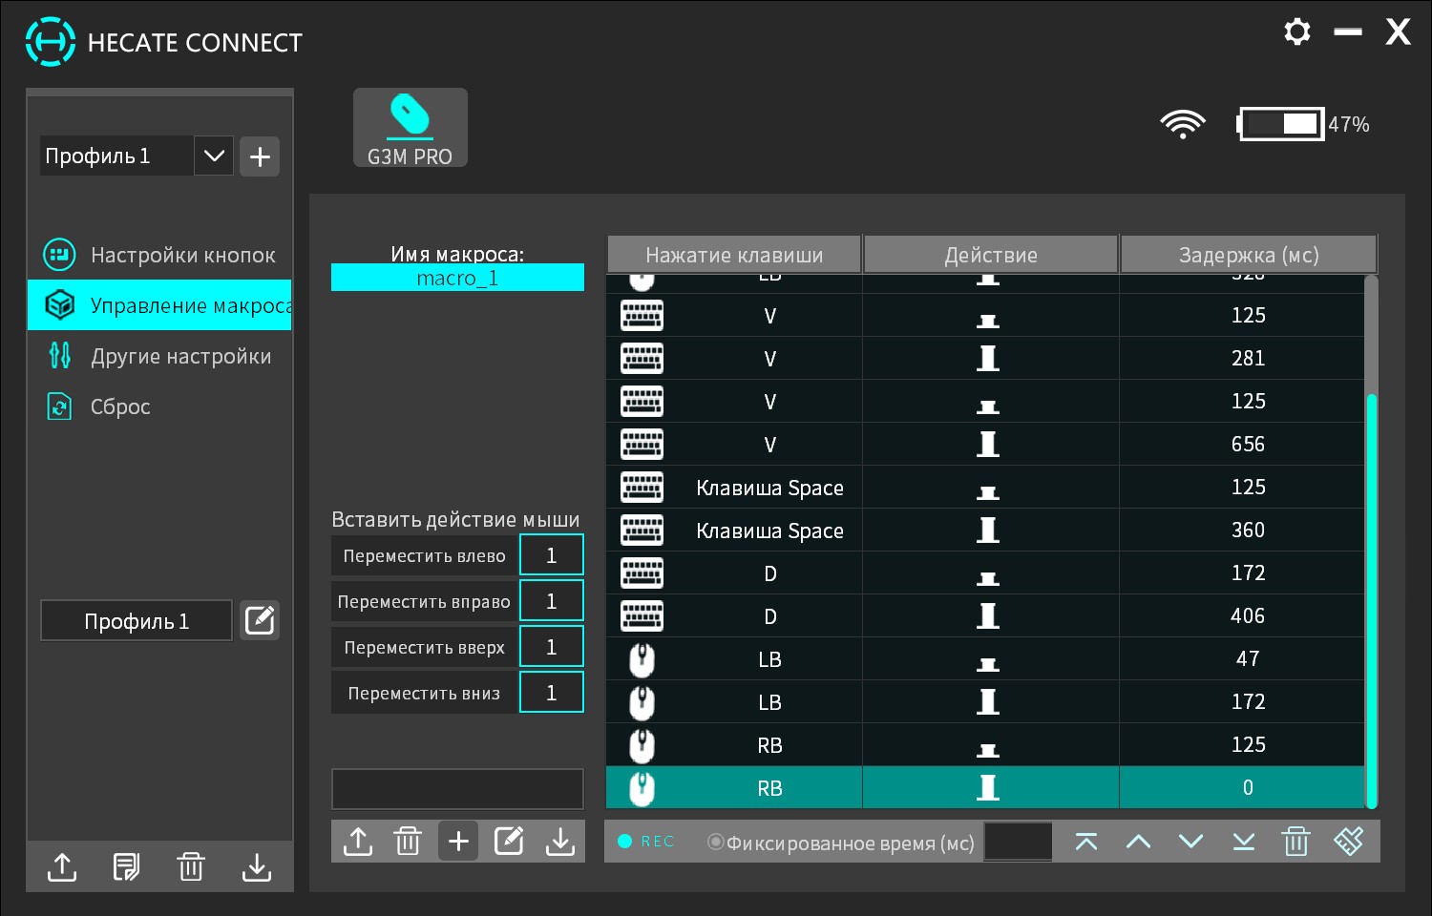Click the Профиль 1 combo box field
Image resolution: width=1432 pixels, height=916 pixels.
[117, 156]
